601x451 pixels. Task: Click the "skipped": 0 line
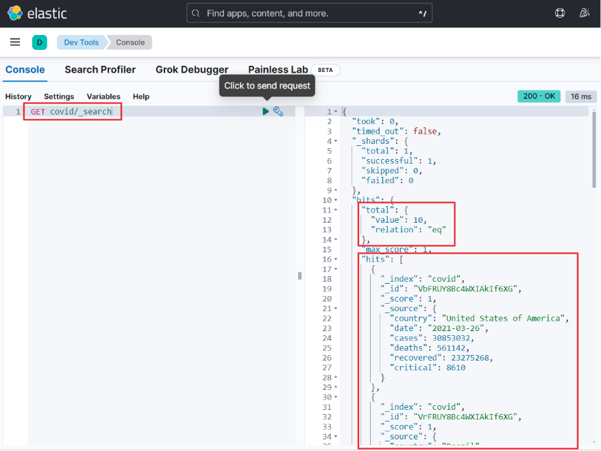point(392,171)
